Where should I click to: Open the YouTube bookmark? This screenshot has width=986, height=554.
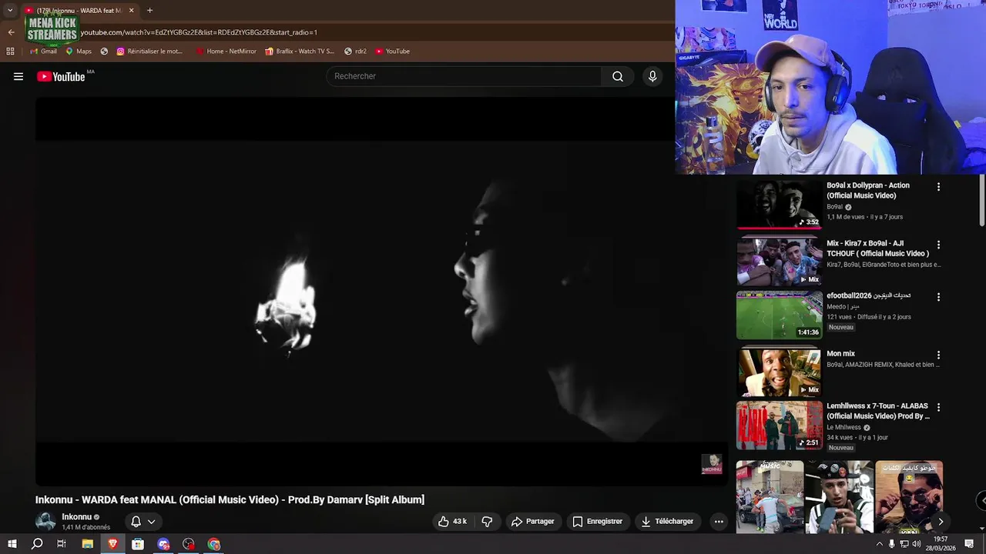[x=392, y=52]
